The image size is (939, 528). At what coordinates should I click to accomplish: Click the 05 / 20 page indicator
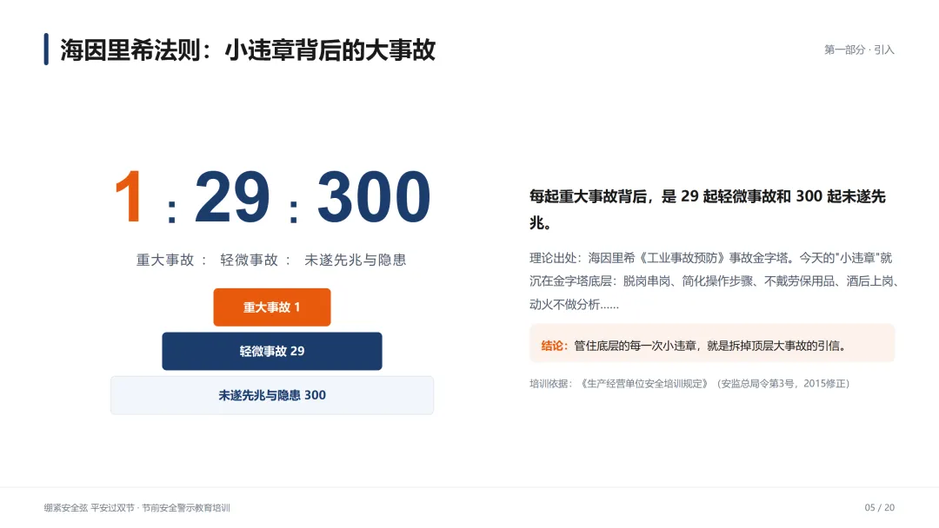click(879, 508)
